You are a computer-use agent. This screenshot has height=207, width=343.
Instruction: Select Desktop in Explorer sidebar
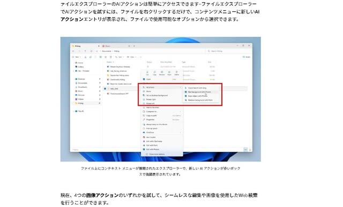click(x=80, y=79)
